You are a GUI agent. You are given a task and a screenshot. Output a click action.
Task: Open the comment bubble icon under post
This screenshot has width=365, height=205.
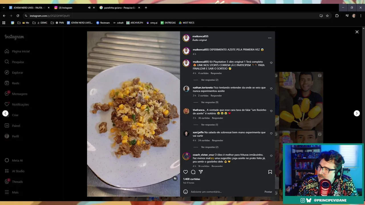(x=193, y=172)
